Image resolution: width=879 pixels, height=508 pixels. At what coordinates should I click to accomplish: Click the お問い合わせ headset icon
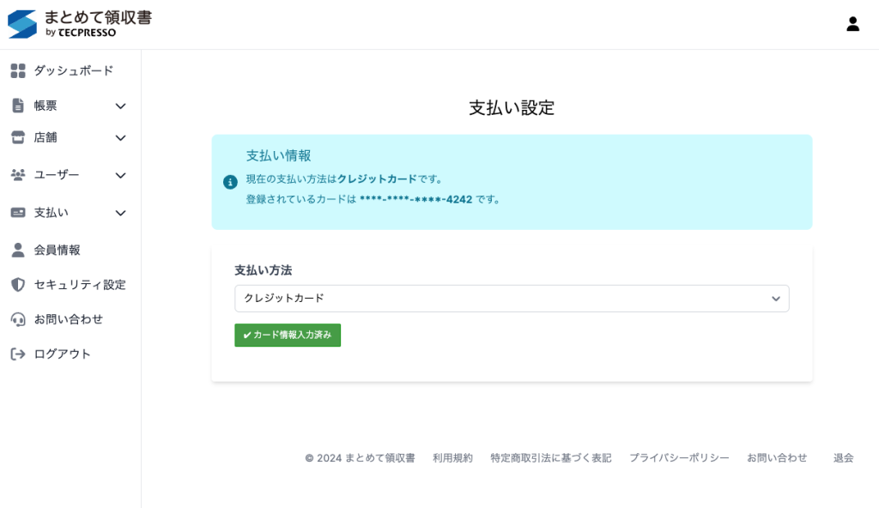coord(18,319)
